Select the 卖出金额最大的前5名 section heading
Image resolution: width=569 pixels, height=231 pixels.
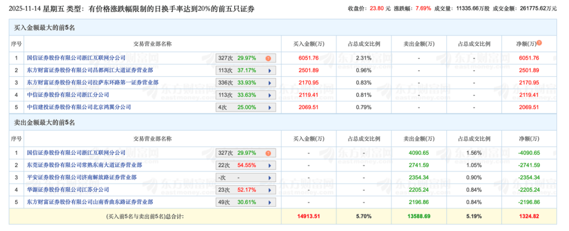pos(44,123)
